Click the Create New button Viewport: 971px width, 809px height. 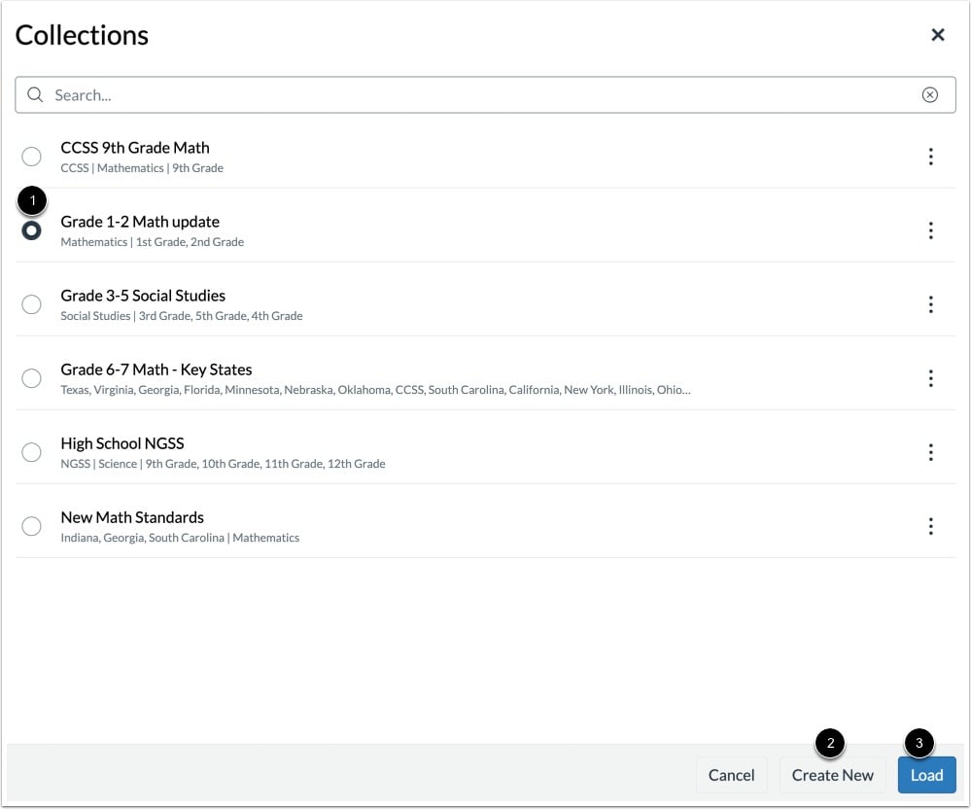point(832,775)
